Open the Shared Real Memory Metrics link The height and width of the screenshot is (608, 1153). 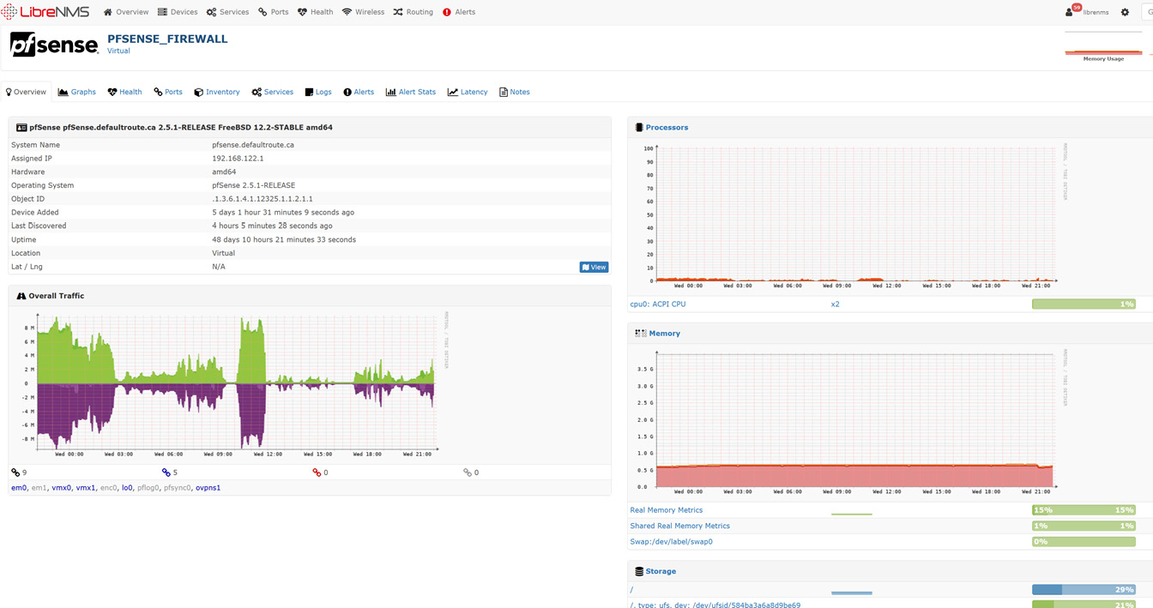pos(680,526)
